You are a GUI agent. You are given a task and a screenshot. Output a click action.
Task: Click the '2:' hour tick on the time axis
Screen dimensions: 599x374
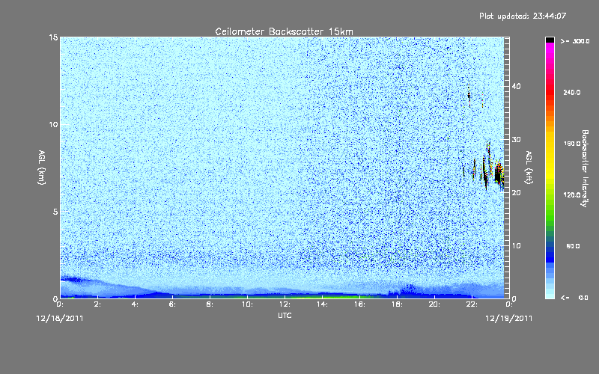(x=98, y=304)
